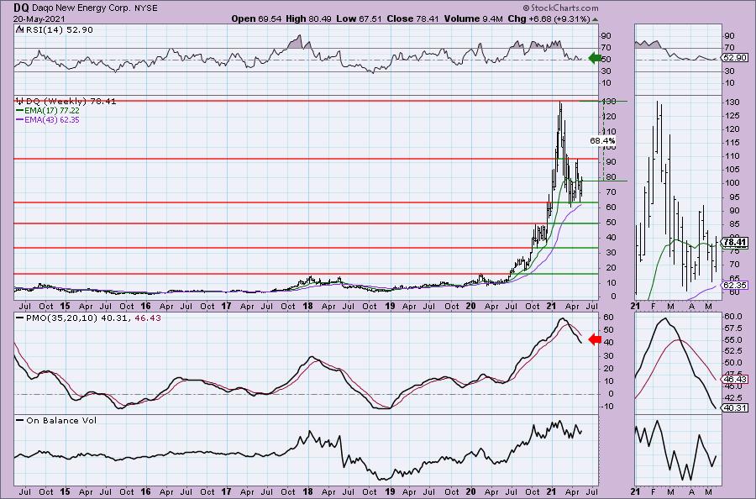Screen dimensions: 756x499
Task: Click the boxed 46.43 PMO signal tag
Action: (x=735, y=380)
